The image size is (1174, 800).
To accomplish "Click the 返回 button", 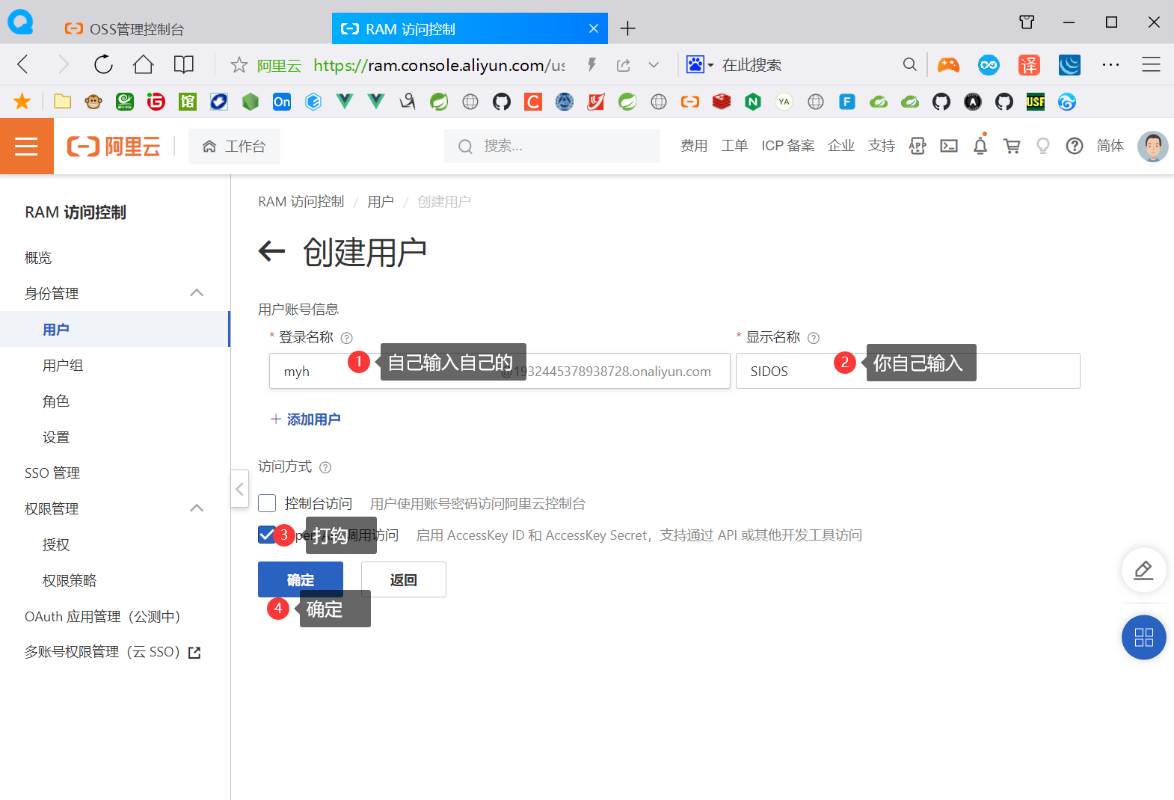I will tap(403, 579).
